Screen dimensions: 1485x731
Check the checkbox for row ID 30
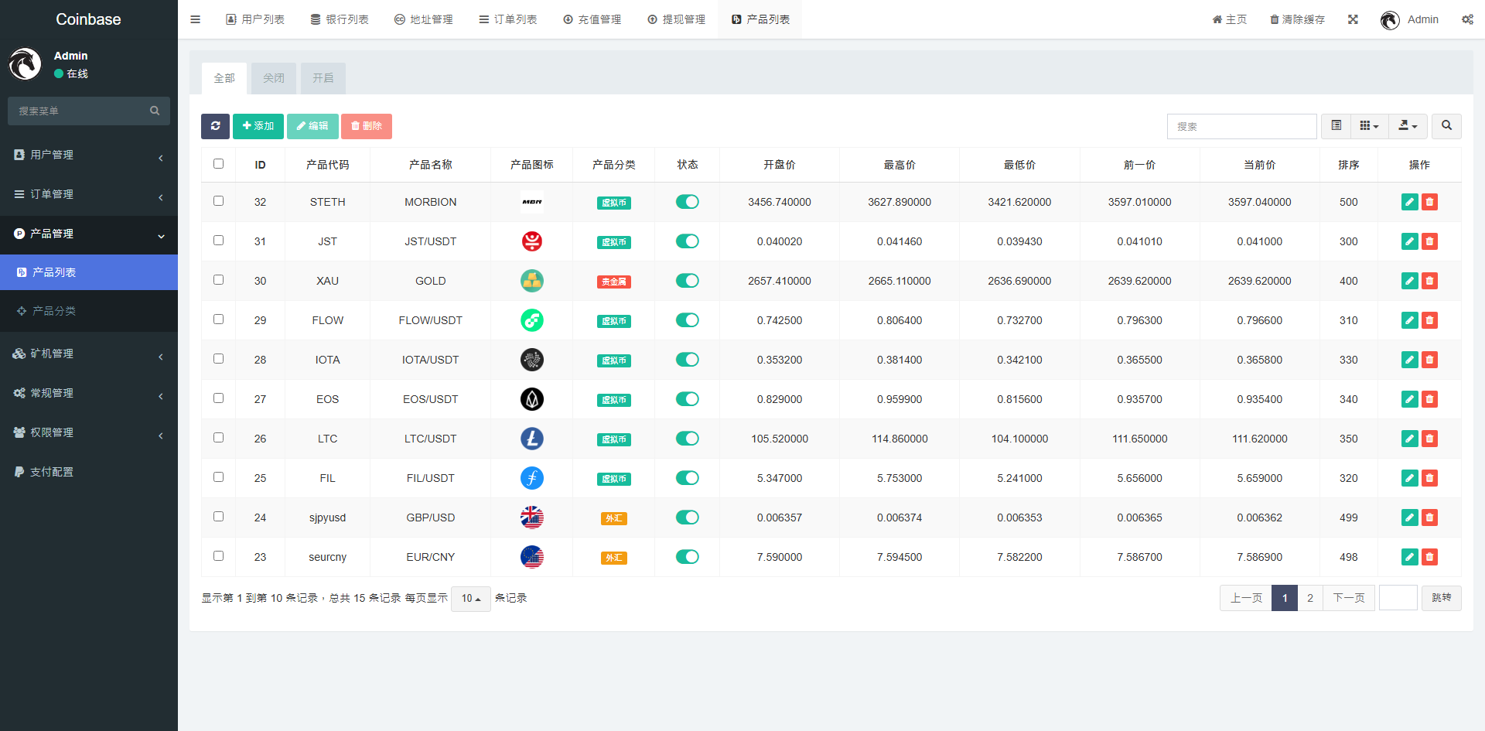218,280
